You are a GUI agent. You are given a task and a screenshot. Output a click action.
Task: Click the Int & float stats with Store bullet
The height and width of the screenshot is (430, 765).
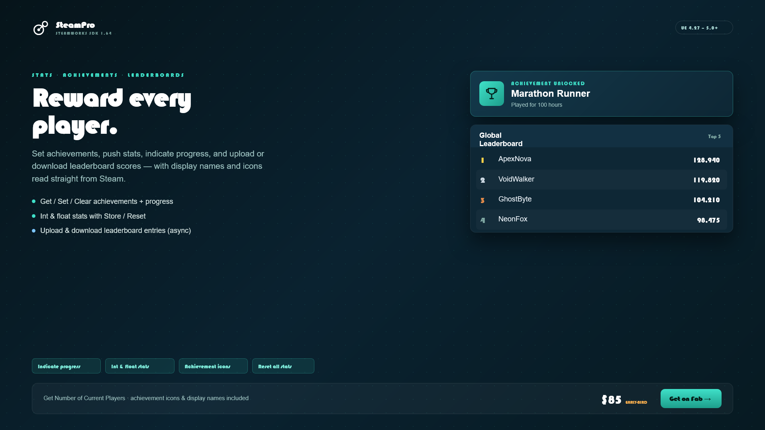pyautogui.click(x=93, y=216)
